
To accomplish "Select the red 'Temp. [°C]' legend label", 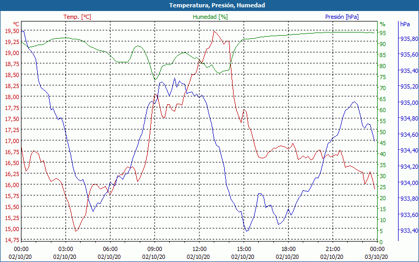I will [x=77, y=17].
